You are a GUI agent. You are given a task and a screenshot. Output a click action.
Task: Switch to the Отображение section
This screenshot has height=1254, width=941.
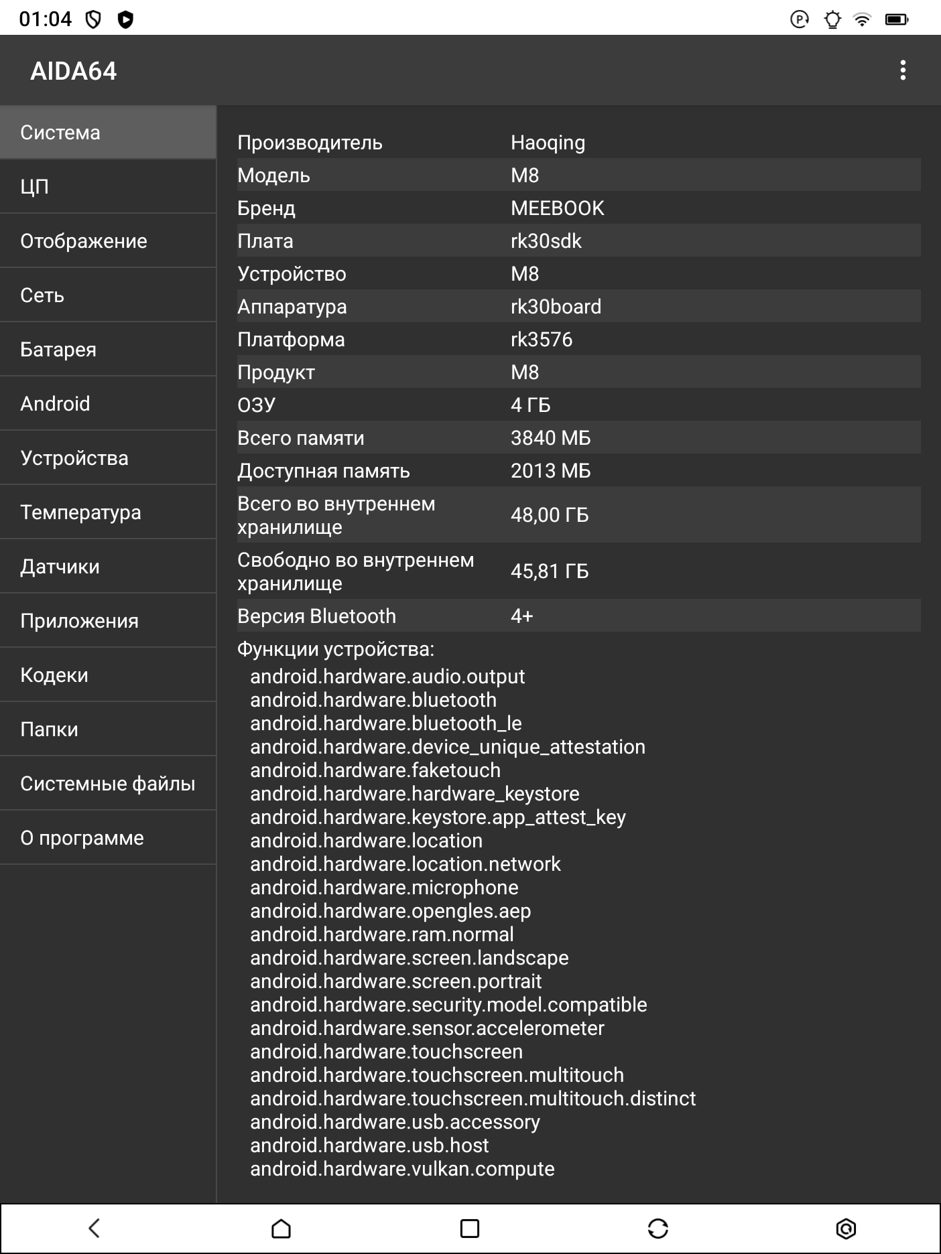point(108,241)
